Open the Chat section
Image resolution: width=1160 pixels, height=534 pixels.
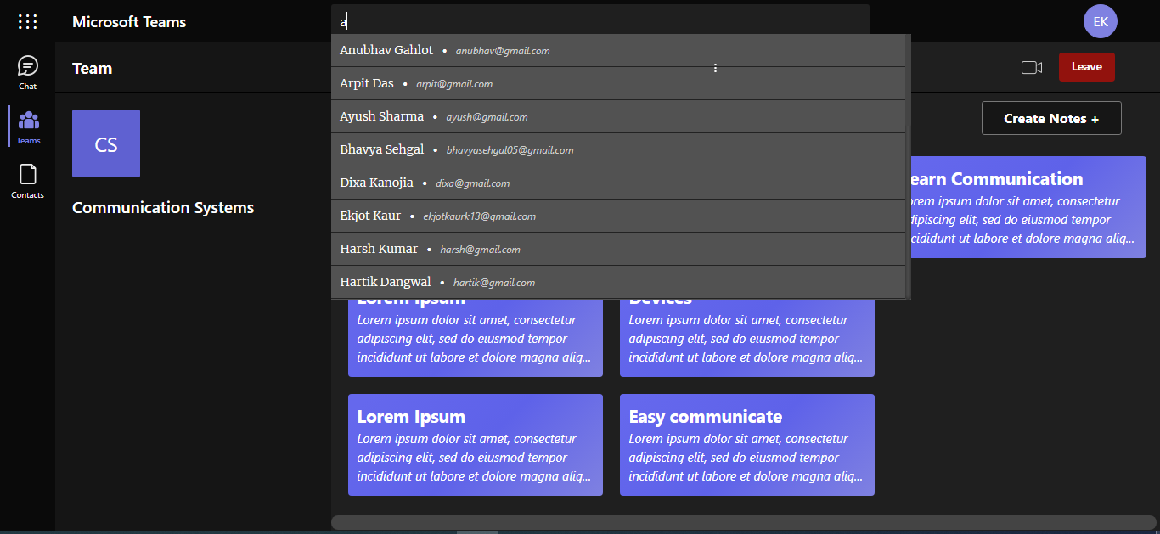tap(28, 73)
